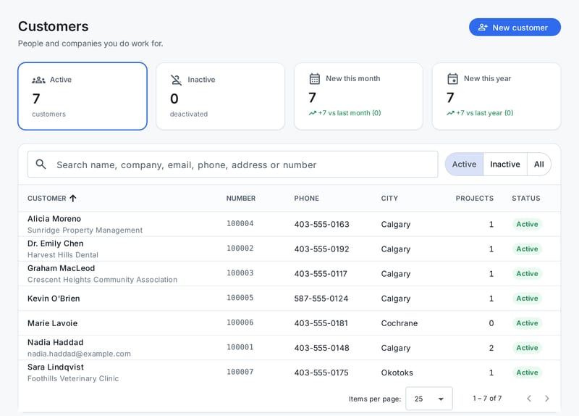Sort by the STATUS column header
Screen dimensions: 579x416
click(x=526, y=199)
